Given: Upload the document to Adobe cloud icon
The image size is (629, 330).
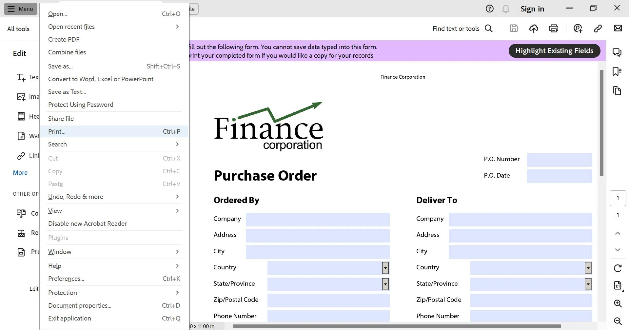Looking at the screenshot, I should pyautogui.click(x=533, y=29).
